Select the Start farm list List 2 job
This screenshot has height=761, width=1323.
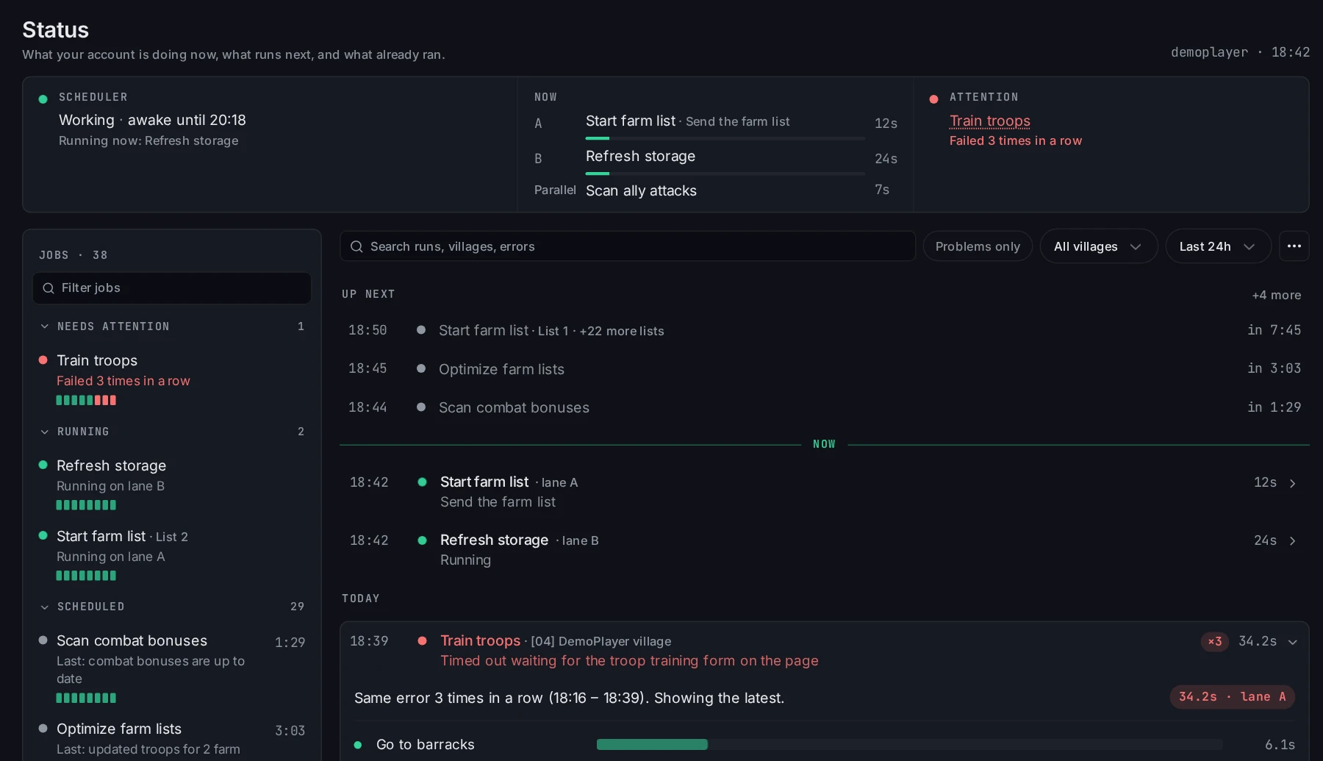[x=172, y=555]
